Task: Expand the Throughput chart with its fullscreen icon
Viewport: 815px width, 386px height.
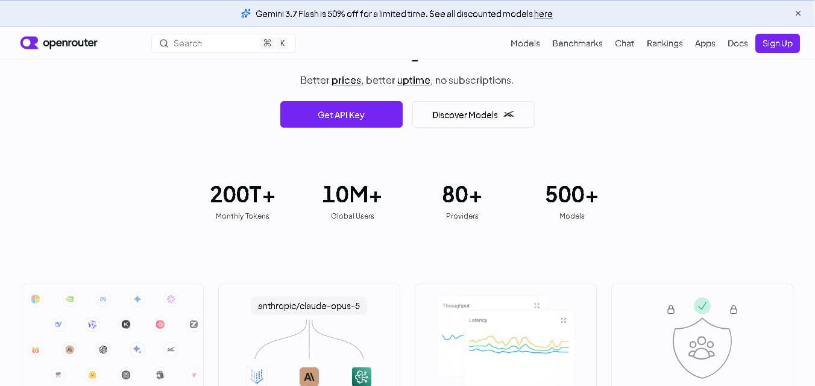Action: pyautogui.click(x=537, y=306)
